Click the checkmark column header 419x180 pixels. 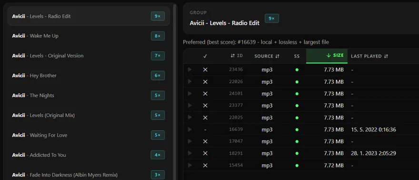[x=205, y=56]
